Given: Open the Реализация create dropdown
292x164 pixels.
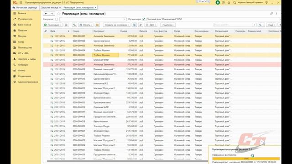Looking at the screenshot, I should pos(53,25).
